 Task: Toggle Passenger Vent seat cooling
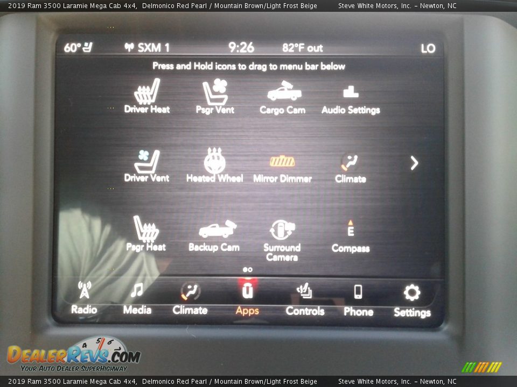214,96
